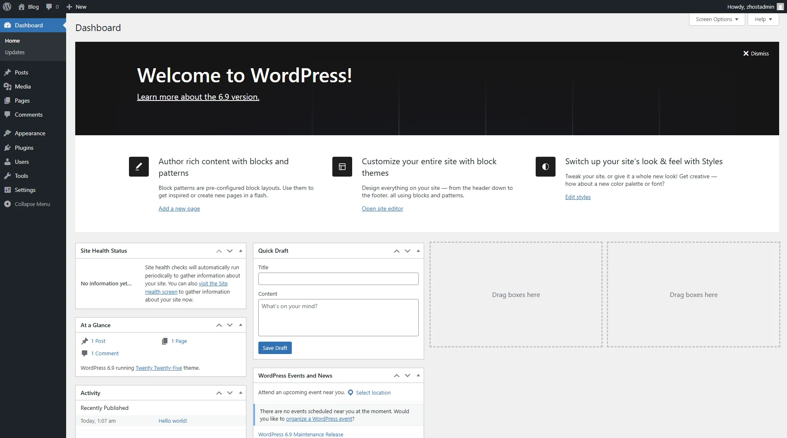Image resolution: width=787 pixels, height=438 pixels.
Task: Click the Collapse Menu arrow icon
Action: coord(7,204)
